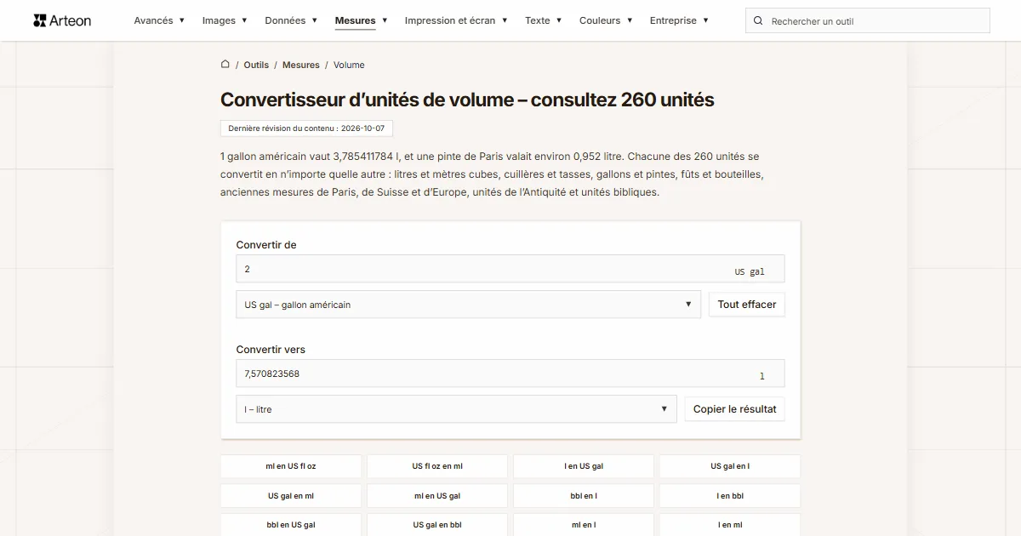Select the ml en US fl oz shortcut

(291, 466)
